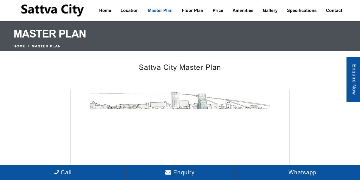Go to the Location page
Image resolution: width=360 pixels, height=180 pixels.
coord(130,10)
